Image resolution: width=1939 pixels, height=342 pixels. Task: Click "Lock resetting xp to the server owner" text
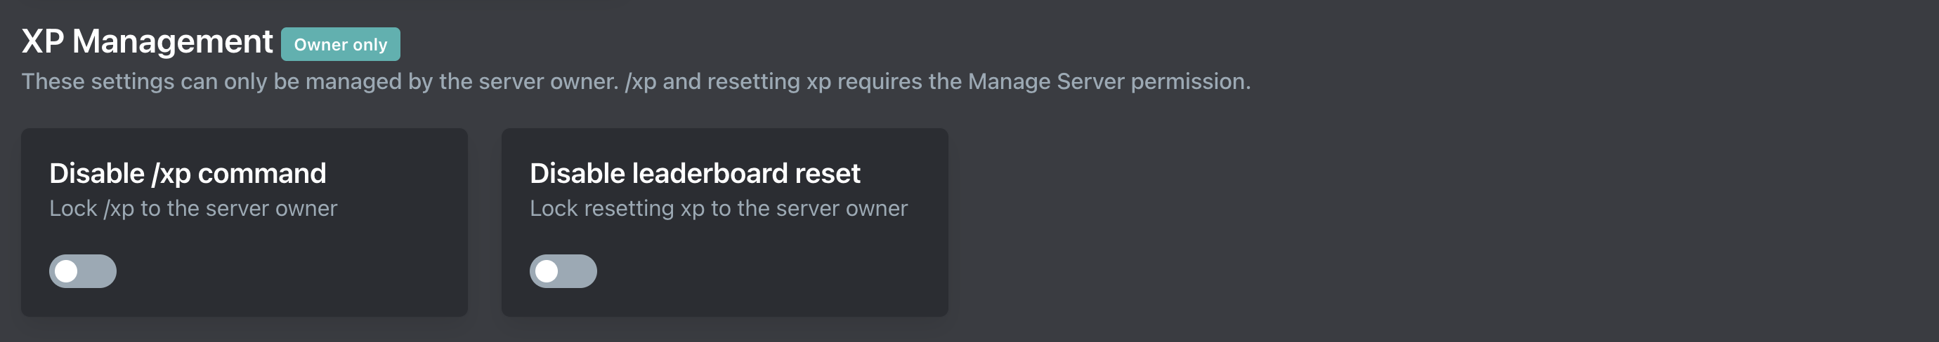click(x=718, y=208)
